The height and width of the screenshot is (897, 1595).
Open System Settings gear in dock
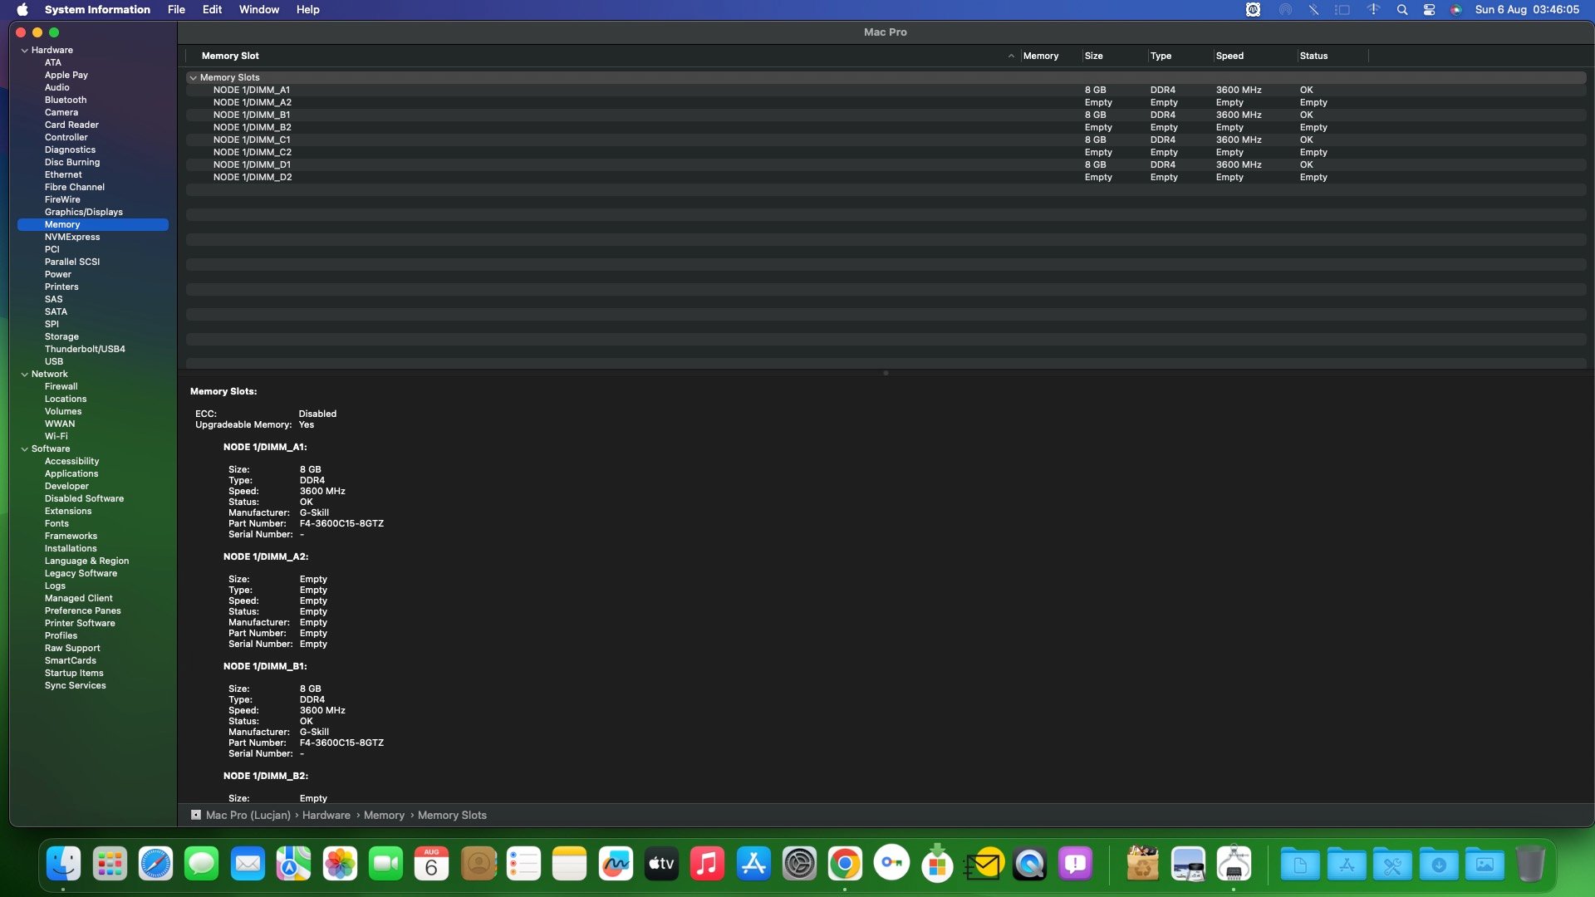coord(799,865)
